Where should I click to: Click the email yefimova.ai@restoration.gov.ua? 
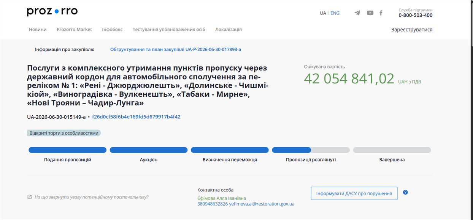[x=262, y=204]
